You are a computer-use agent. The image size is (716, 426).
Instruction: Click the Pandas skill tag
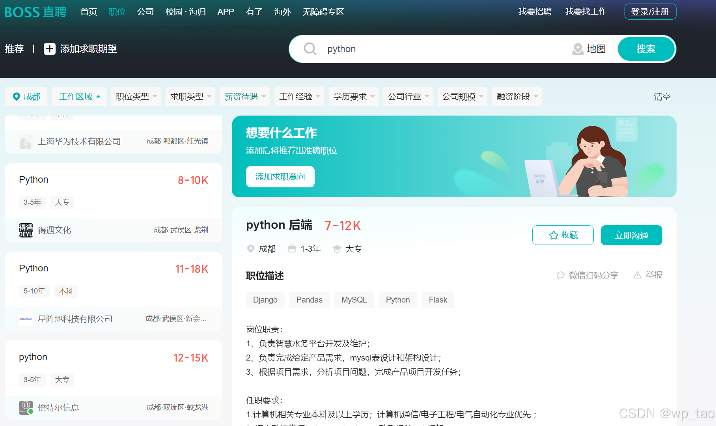point(310,300)
